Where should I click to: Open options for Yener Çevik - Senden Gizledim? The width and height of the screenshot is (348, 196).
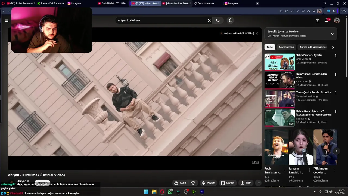336,93
